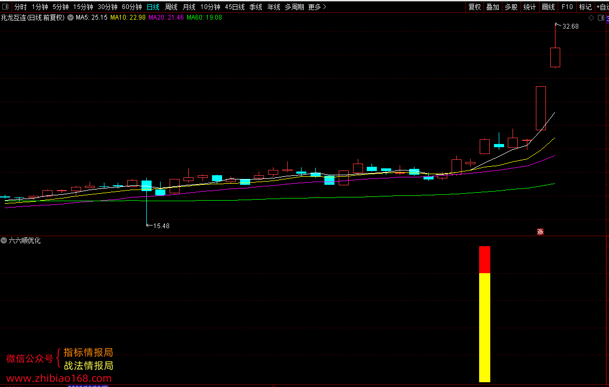Click the 标记 mark button
The height and width of the screenshot is (387, 609).
pos(585,7)
